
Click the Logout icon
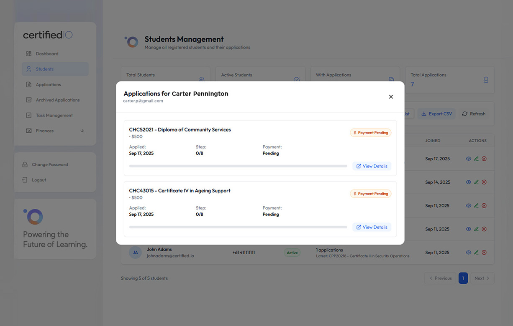(x=25, y=180)
